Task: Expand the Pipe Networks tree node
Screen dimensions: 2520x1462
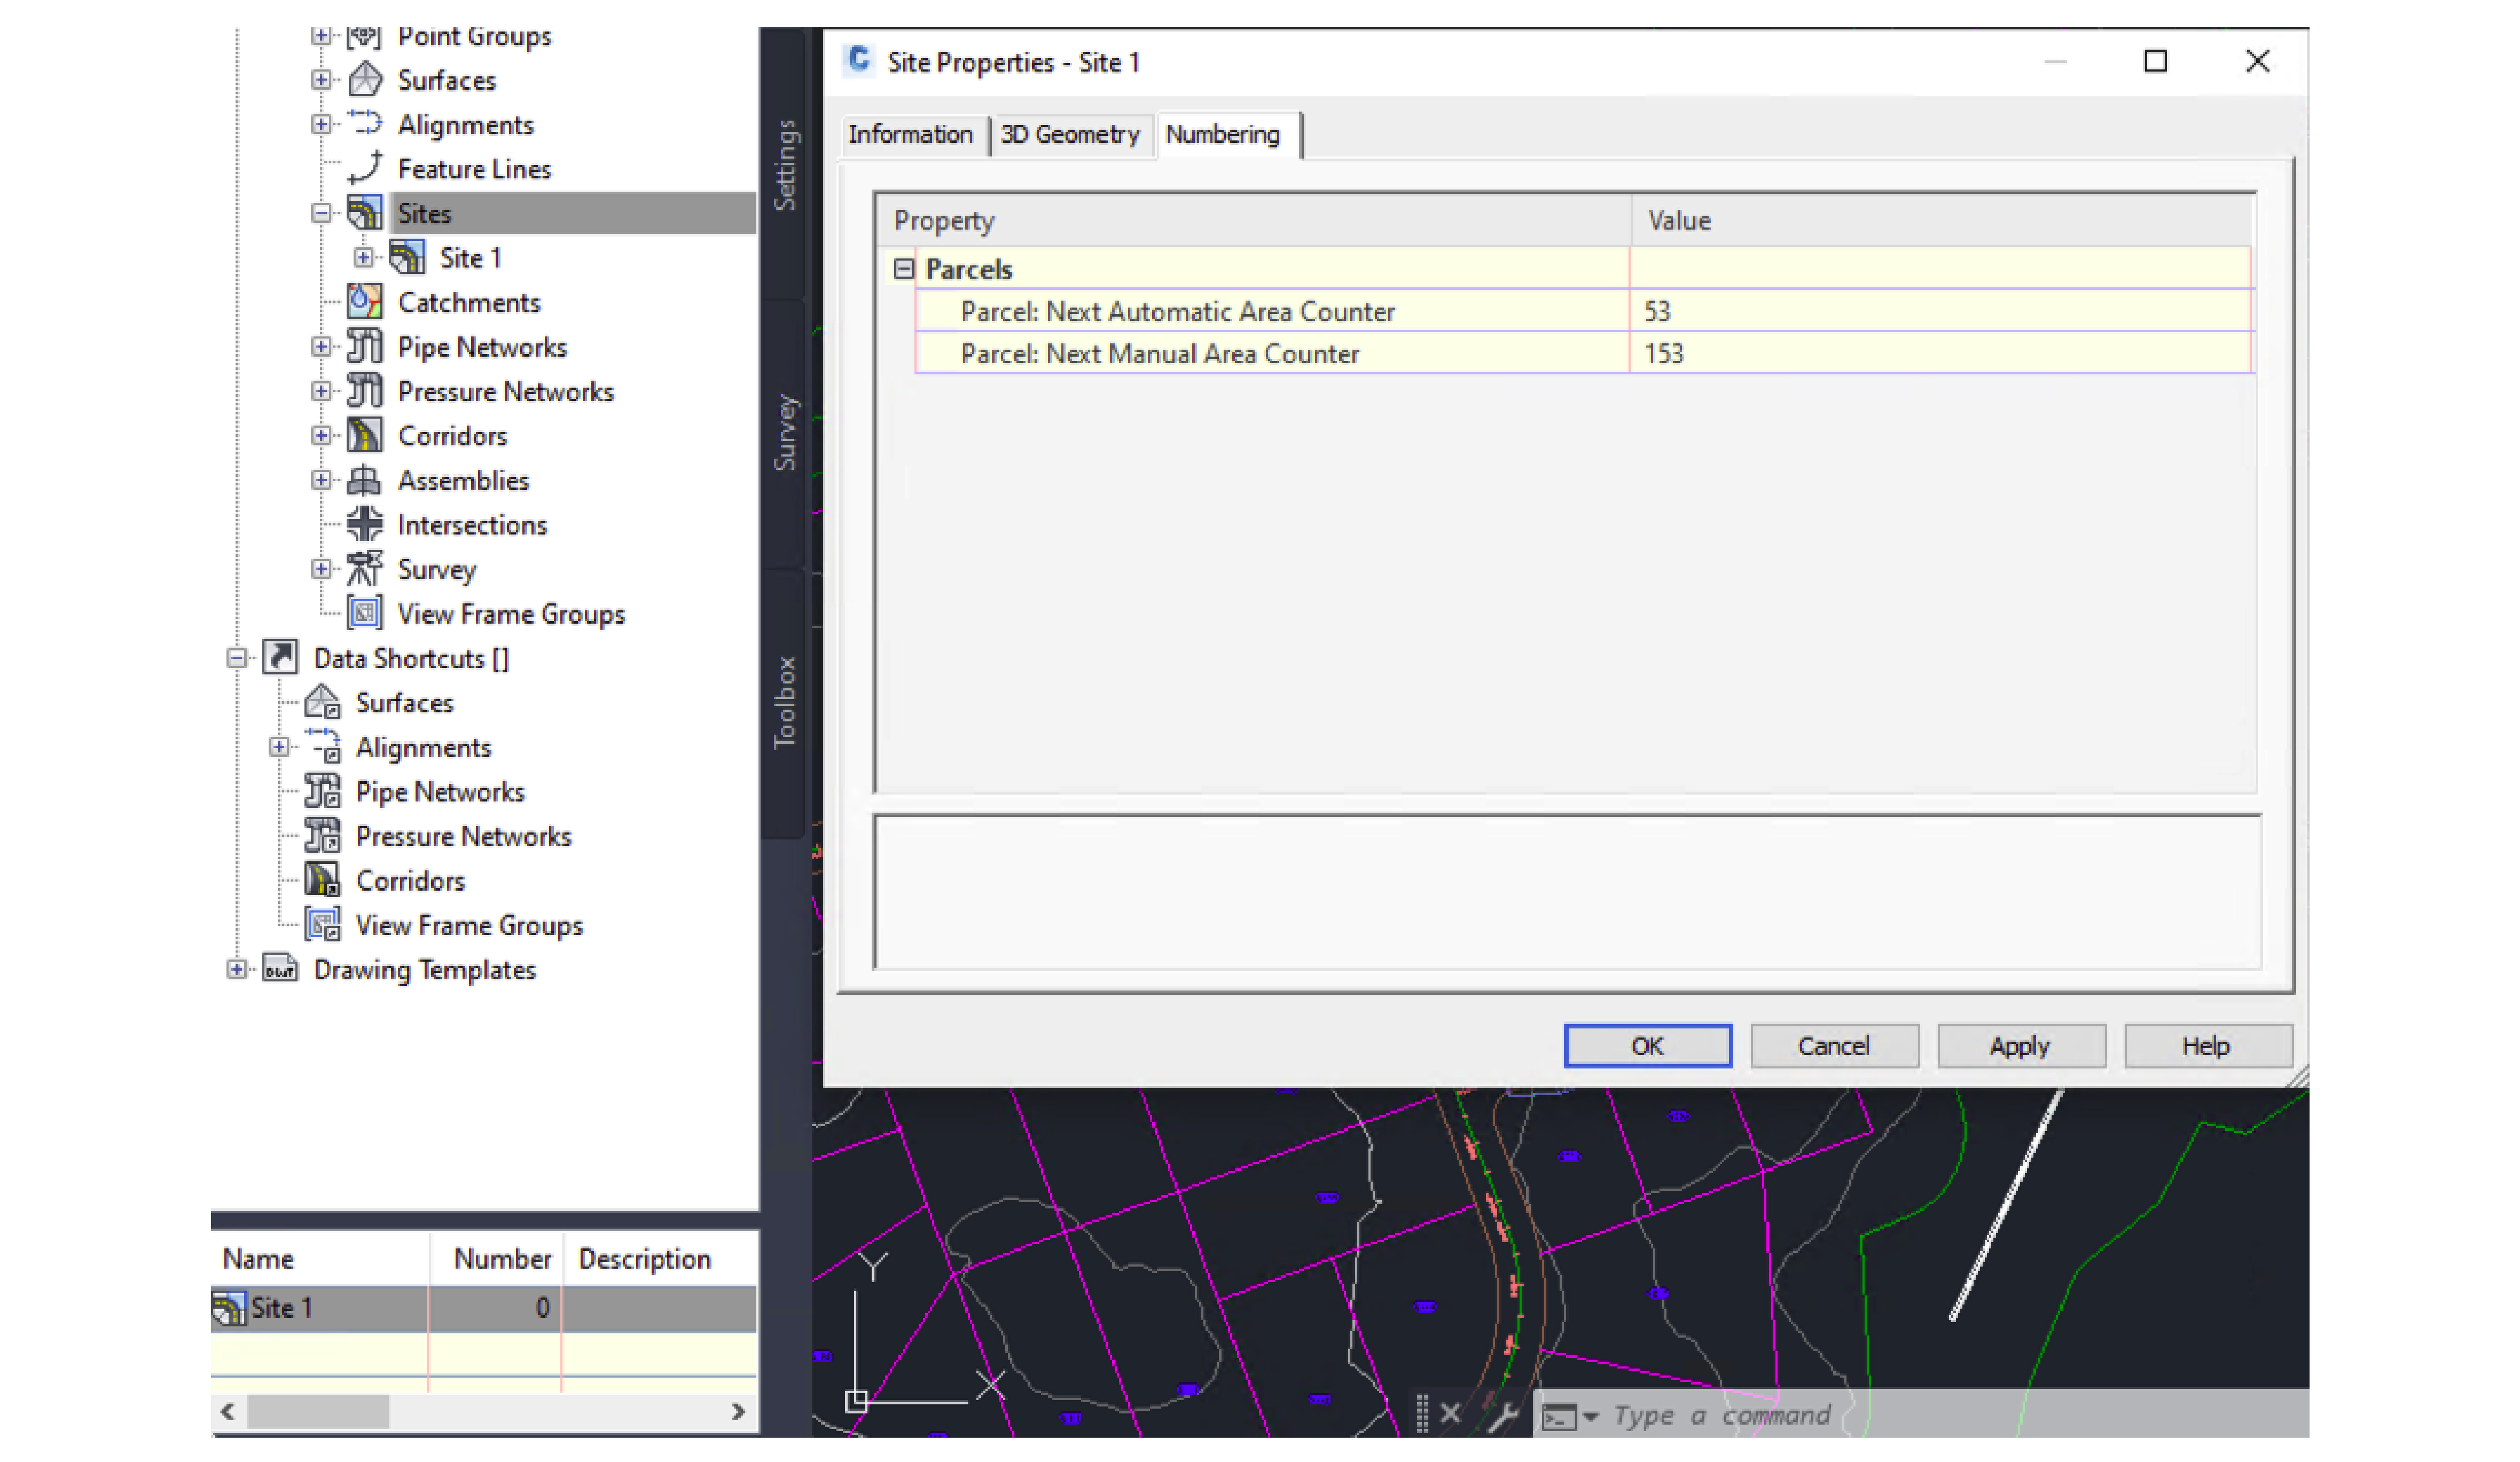Action: [321, 347]
